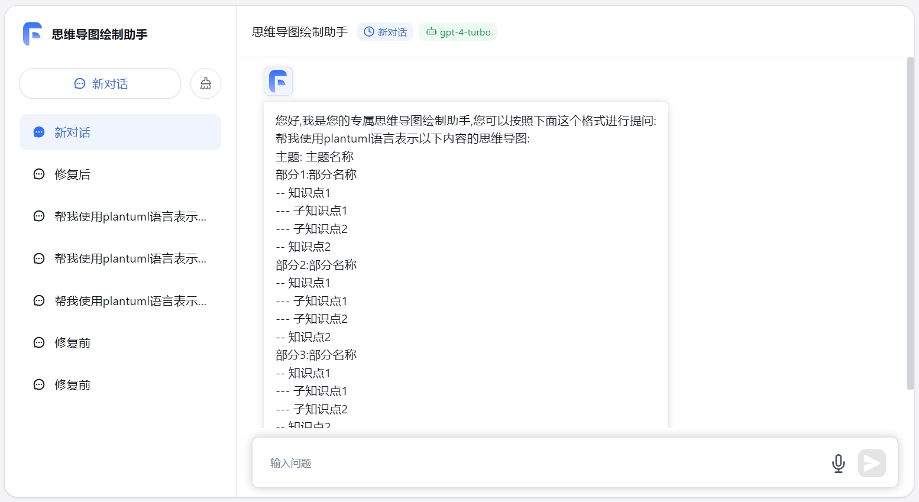Click the chat area vertical scrollbar
The width and height of the screenshot is (919, 502).
[910, 225]
